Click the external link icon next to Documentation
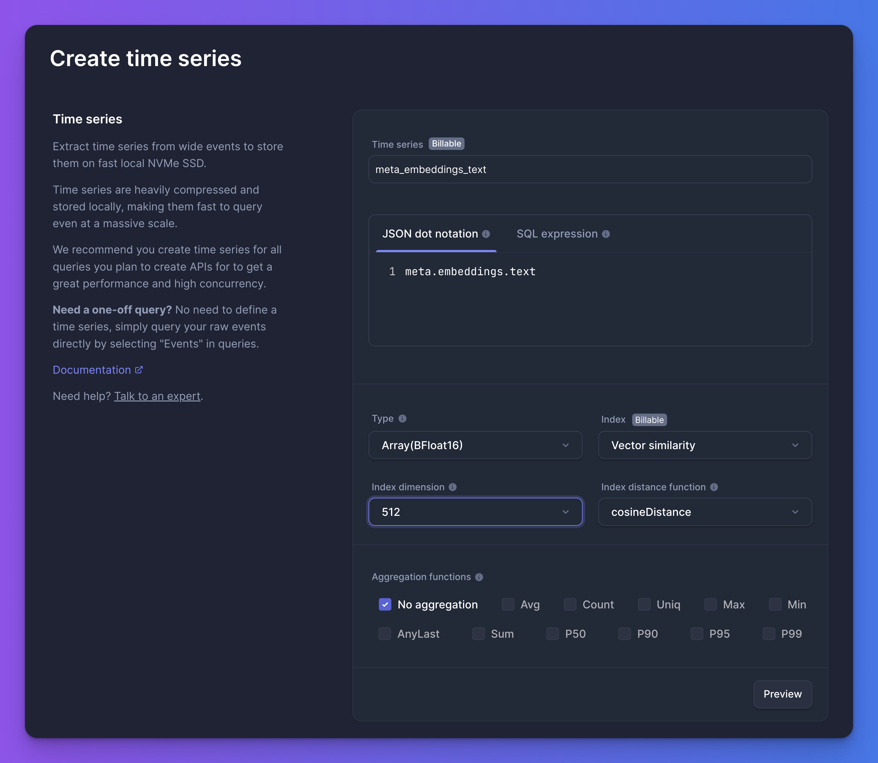 click(x=139, y=370)
